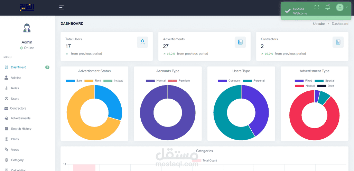
Task: Open the notifications bell icon
Action: tap(328, 7)
